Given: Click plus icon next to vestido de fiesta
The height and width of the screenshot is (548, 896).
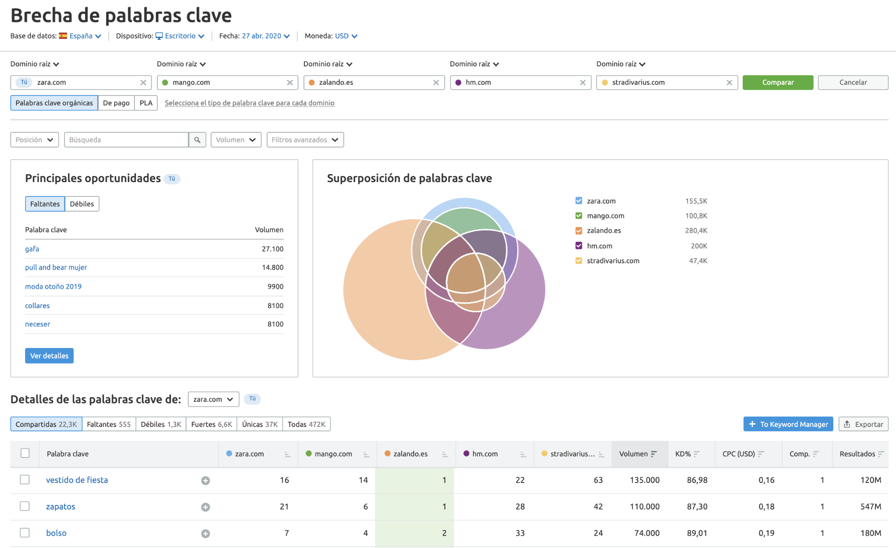Looking at the screenshot, I should (205, 481).
